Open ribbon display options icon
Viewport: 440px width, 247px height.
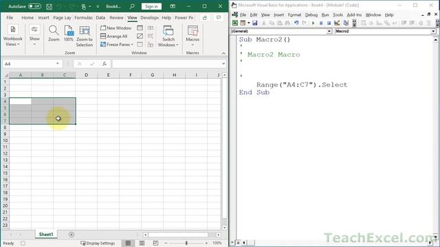(x=173, y=6)
